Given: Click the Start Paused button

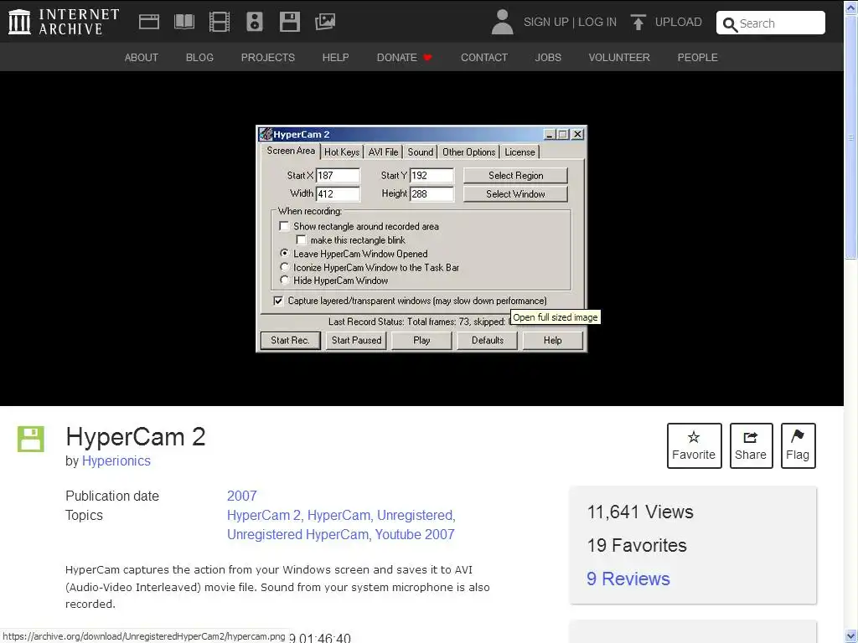Looking at the screenshot, I should pyautogui.click(x=356, y=340).
